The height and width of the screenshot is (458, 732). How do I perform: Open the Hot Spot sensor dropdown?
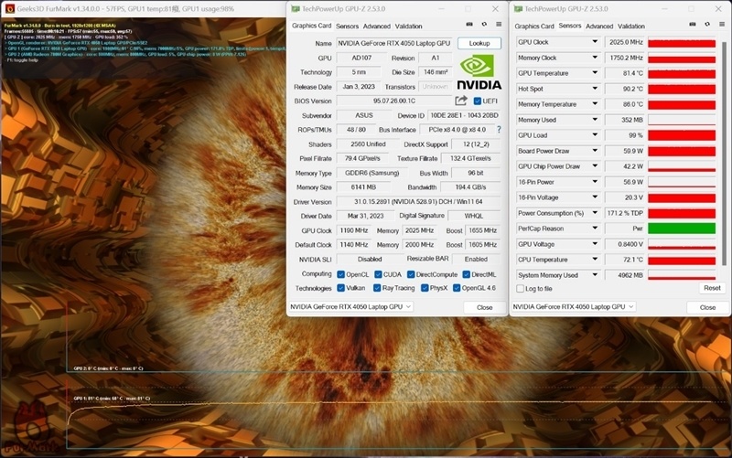[595, 89]
